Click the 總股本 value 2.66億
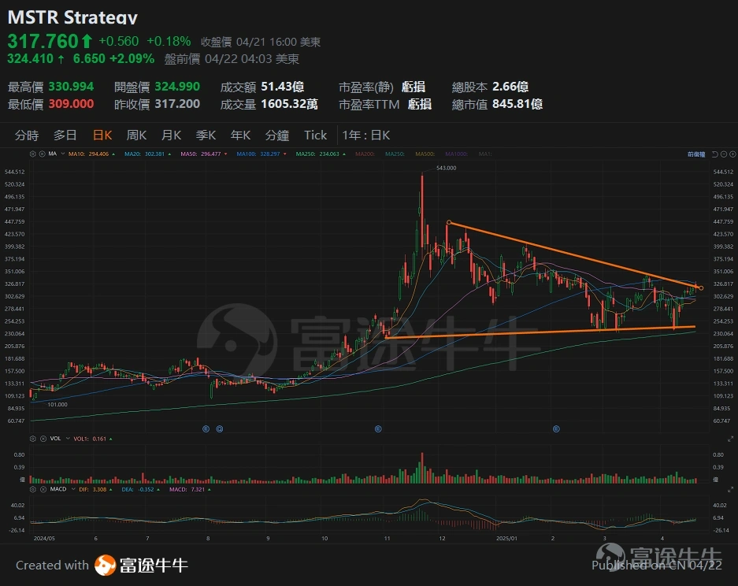738x586 pixels. 510,87
